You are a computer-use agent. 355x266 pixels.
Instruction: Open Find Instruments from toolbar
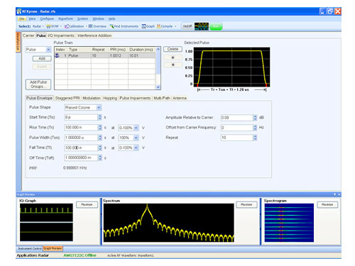click(x=124, y=26)
